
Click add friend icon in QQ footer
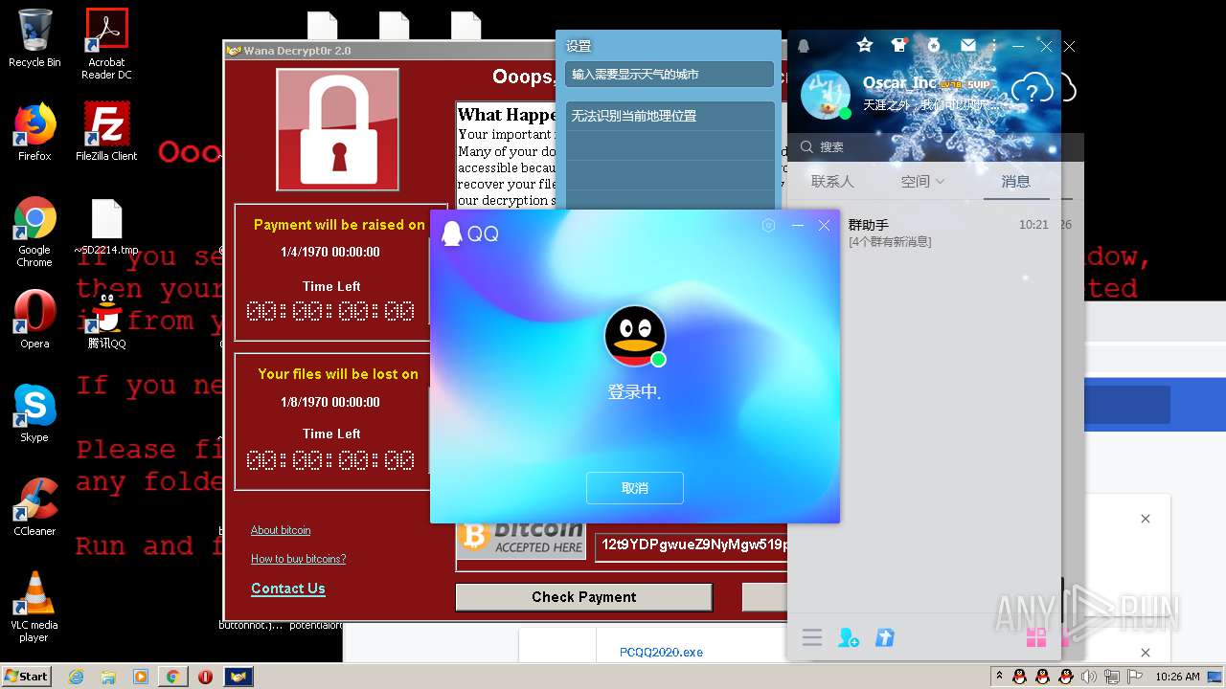(x=849, y=637)
